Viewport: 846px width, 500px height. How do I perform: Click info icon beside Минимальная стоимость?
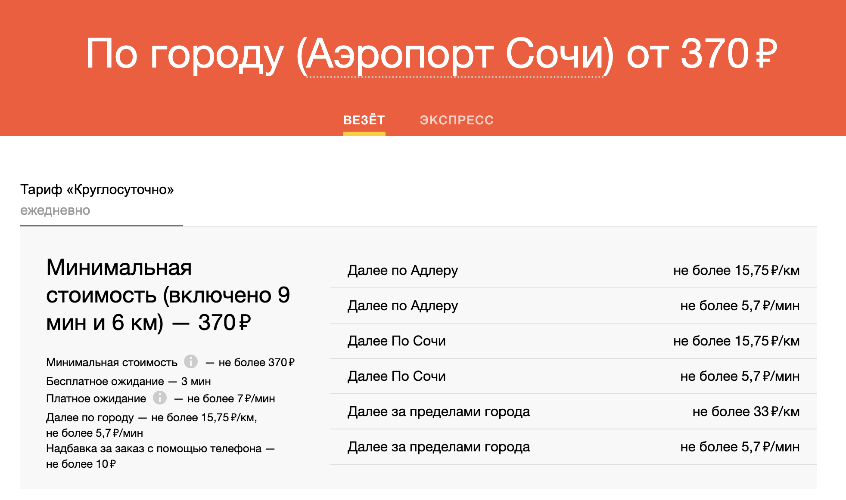point(191,361)
